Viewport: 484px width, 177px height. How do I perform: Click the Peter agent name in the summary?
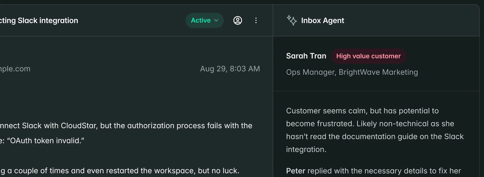tap(296, 171)
